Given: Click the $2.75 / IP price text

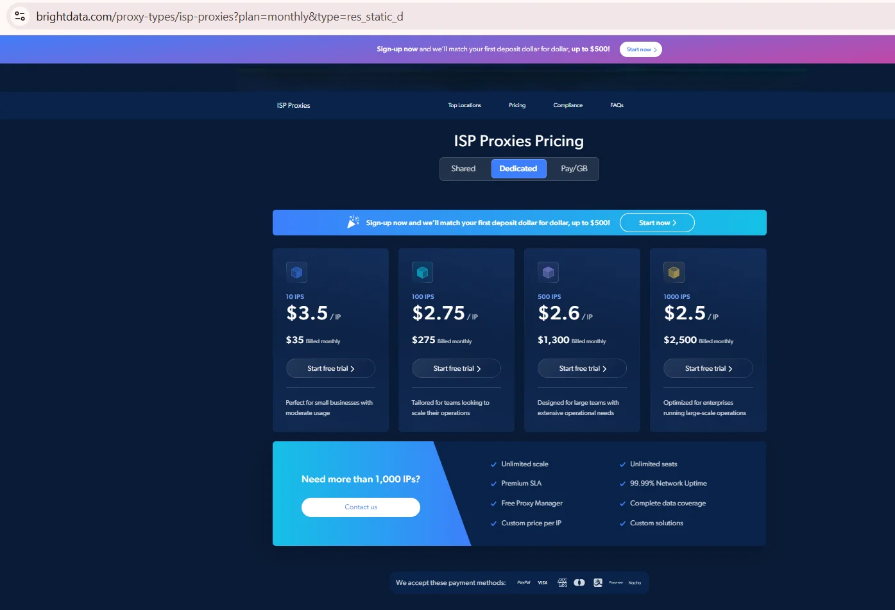Looking at the screenshot, I should click(445, 313).
